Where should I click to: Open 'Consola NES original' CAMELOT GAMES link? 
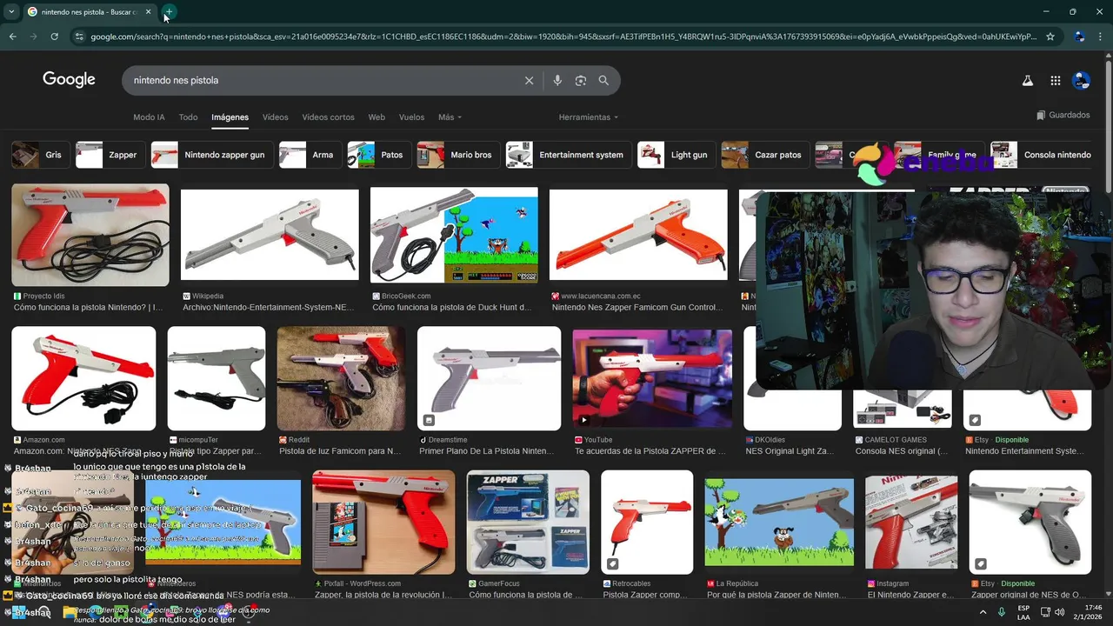click(x=902, y=451)
